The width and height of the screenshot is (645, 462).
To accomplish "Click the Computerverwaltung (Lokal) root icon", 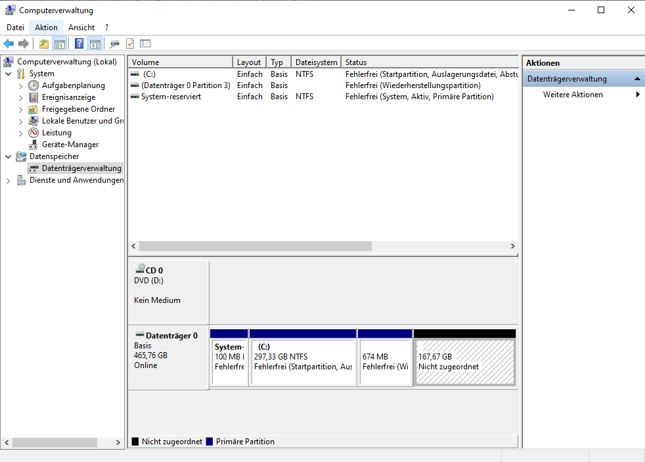I will pyautogui.click(x=9, y=62).
